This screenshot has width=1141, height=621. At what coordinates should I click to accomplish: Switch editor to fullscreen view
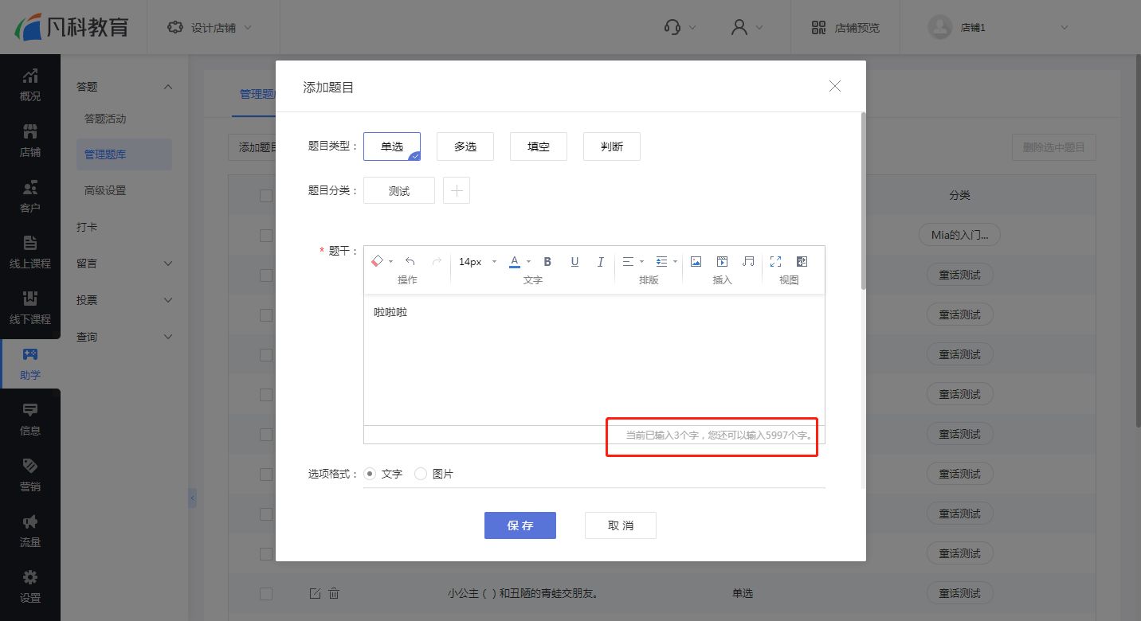tap(775, 261)
